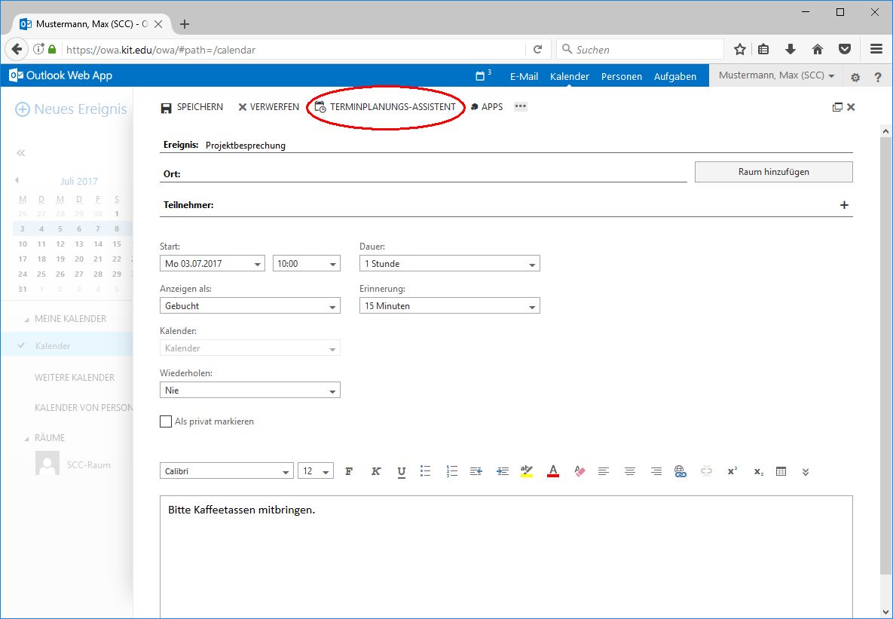The height and width of the screenshot is (619, 893).
Task: Open Terminplanungs-Assistent
Action: 385,107
